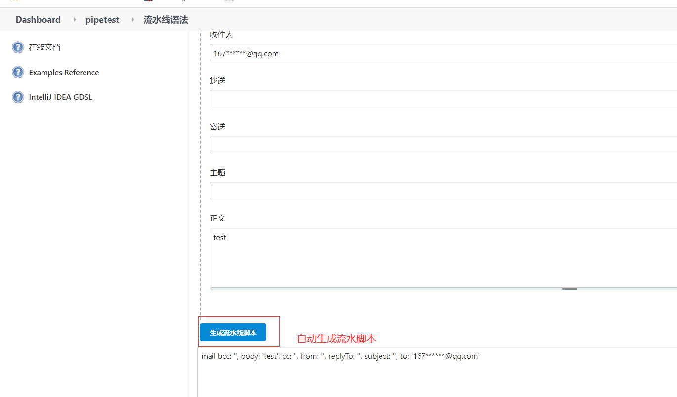Click the 主题 subject input field
The height and width of the screenshot is (397, 677).
point(443,191)
